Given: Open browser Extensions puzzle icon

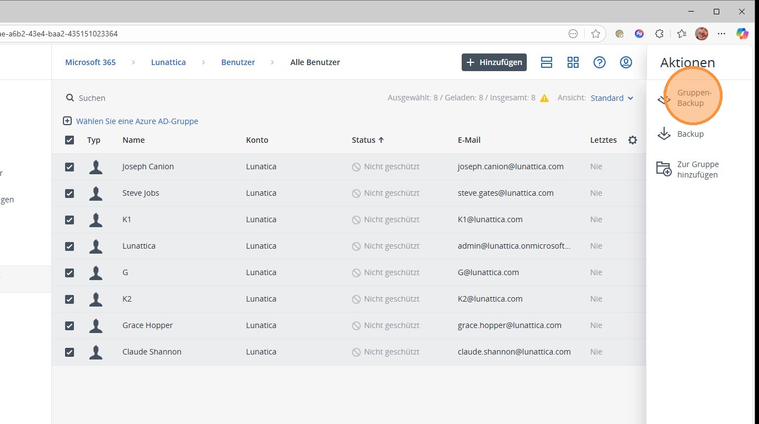Looking at the screenshot, I should (x=659, y=34).
